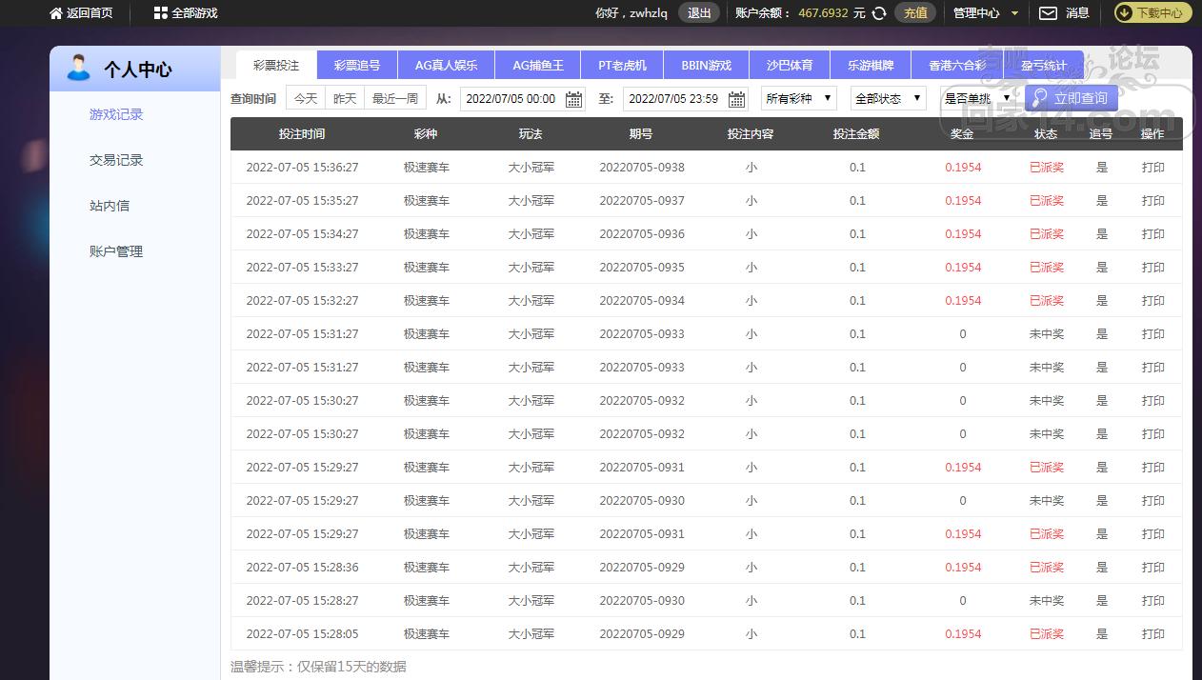Viewport: 1202px width, 680px height.
Task: Click the grid icon for 全部游戏
Action: pyautogui.click(x=160, y=13)
